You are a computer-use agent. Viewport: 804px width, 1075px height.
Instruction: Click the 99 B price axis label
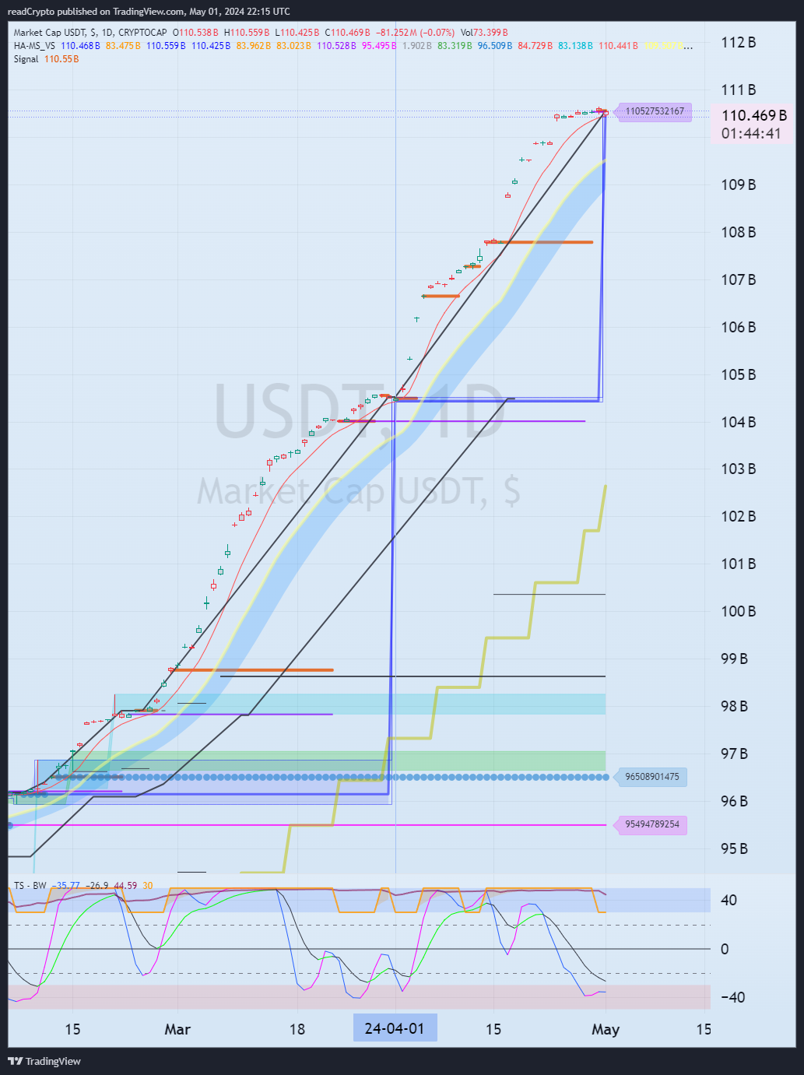pos(735,659)
